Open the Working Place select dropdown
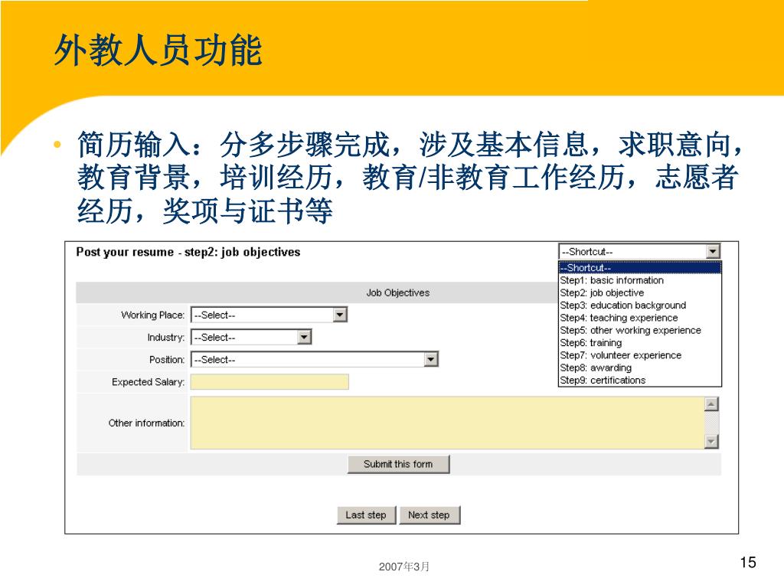 (269, 315)
